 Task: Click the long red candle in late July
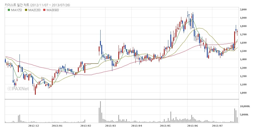tap(235, 41)
